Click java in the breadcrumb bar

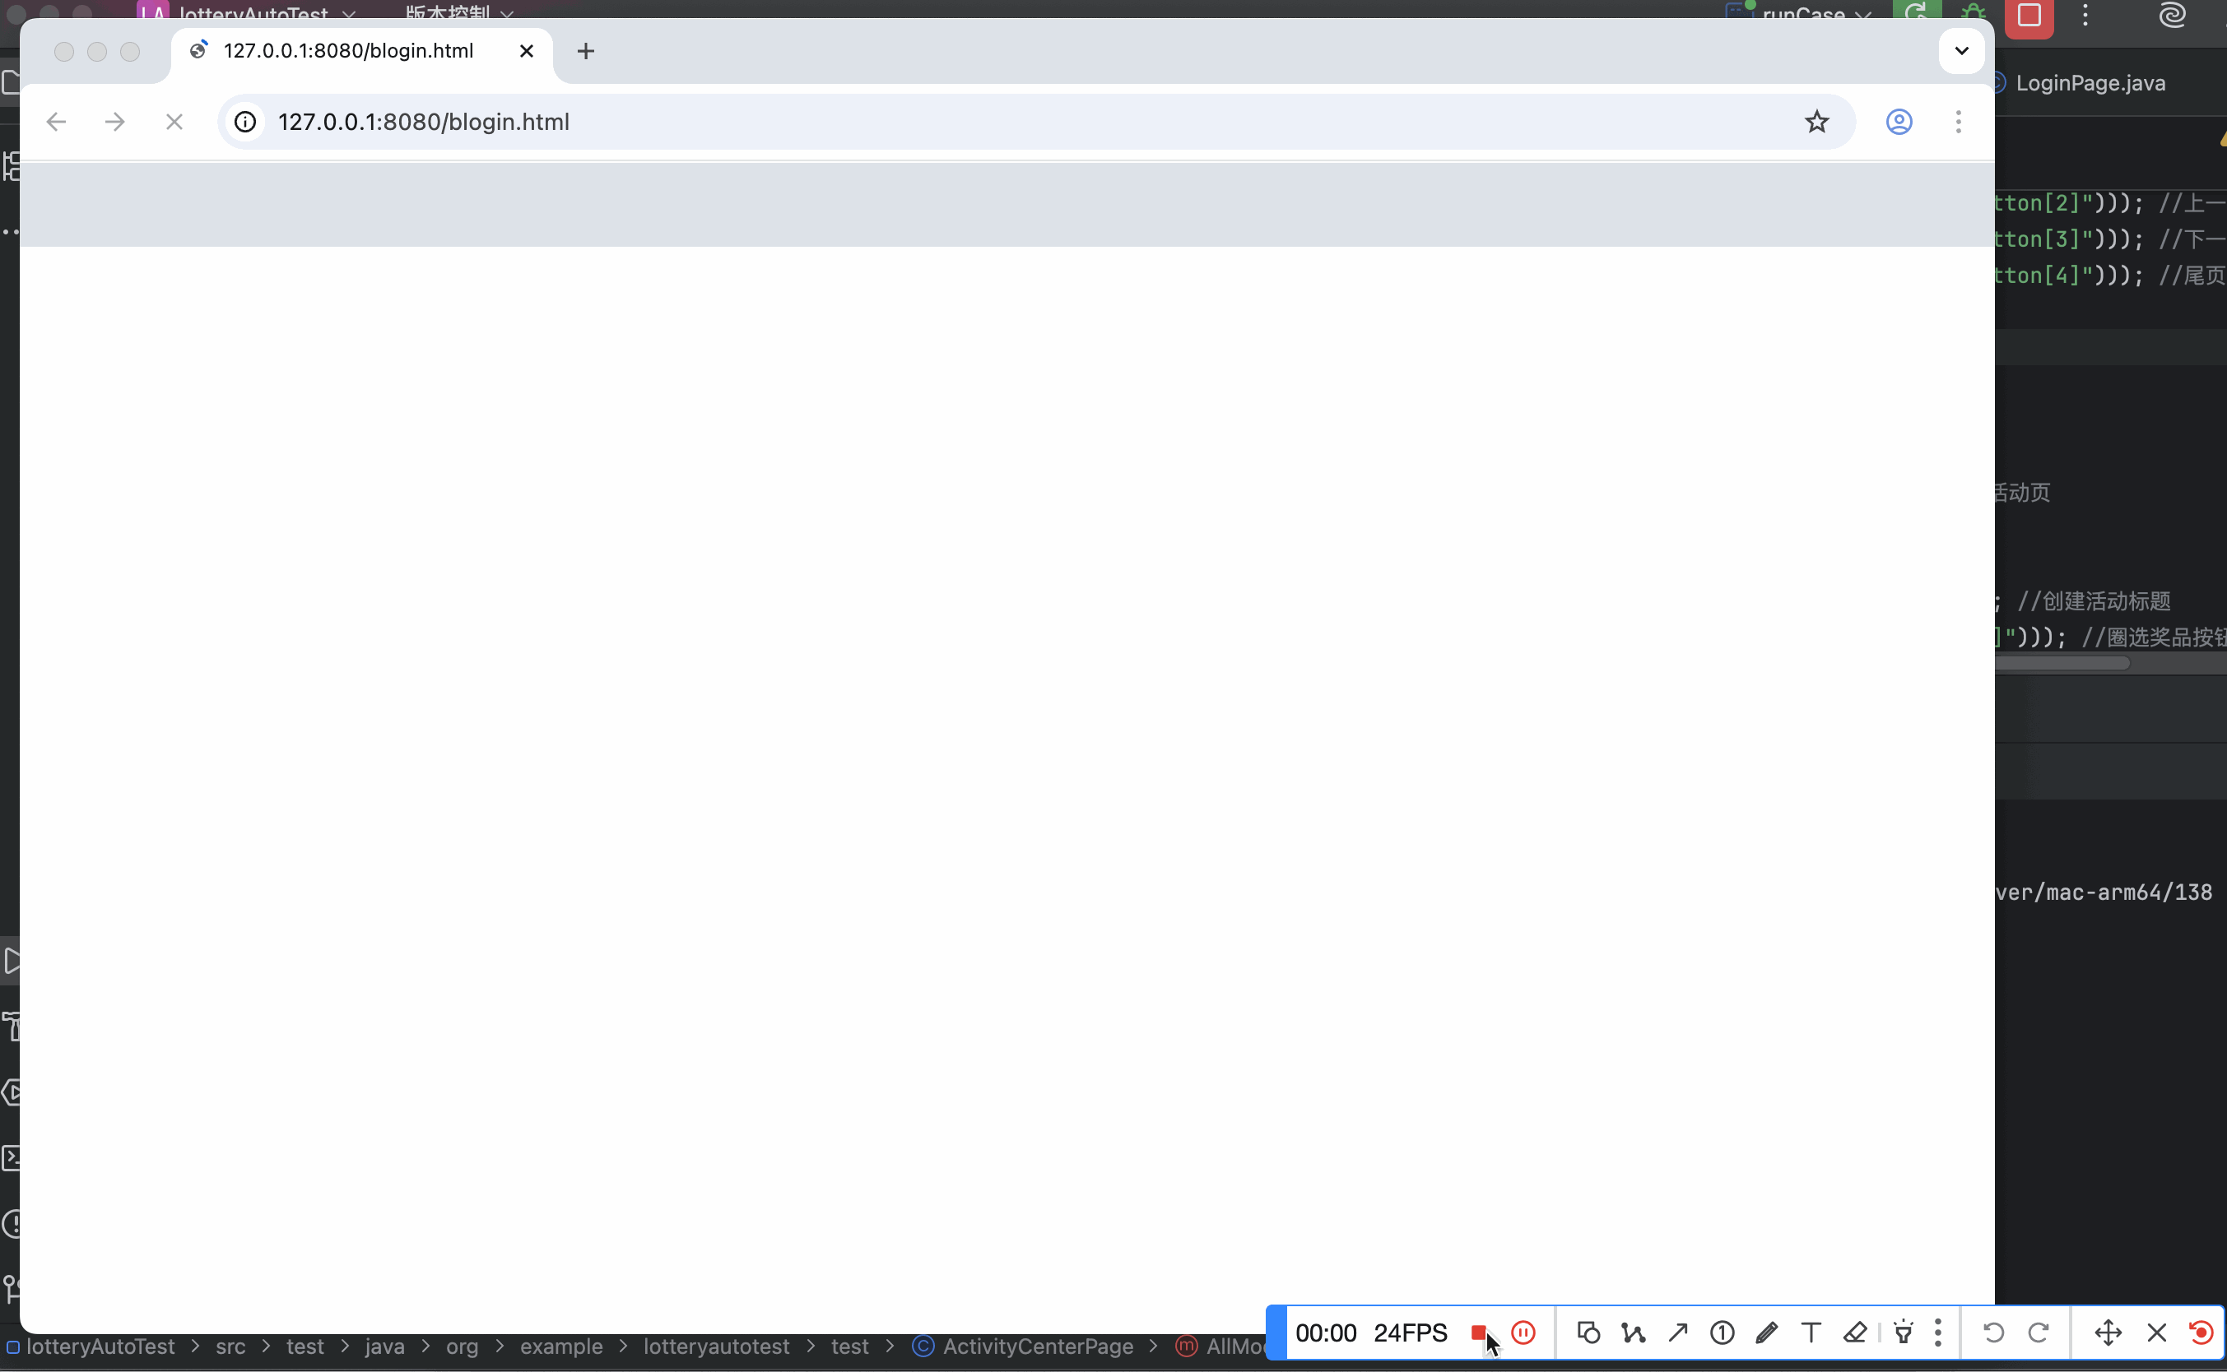point(385,1347)
